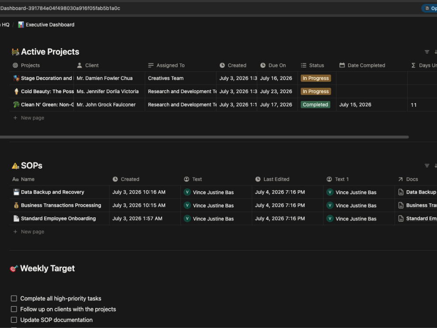The image size is (437, 328).
Task: Click Vince Justine Bas avatar in Data Backup Text column
Action: (187, 192)
